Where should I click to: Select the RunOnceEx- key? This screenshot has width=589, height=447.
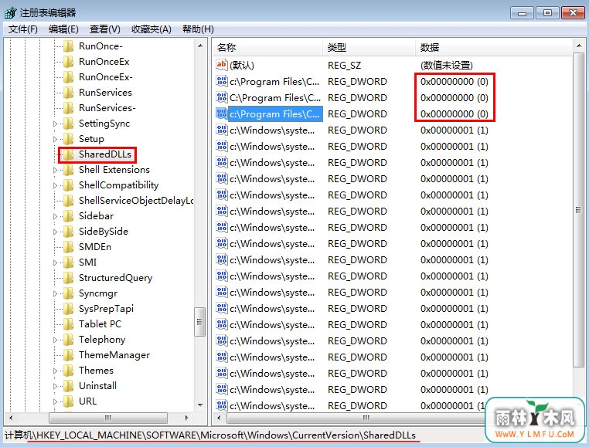106,77
